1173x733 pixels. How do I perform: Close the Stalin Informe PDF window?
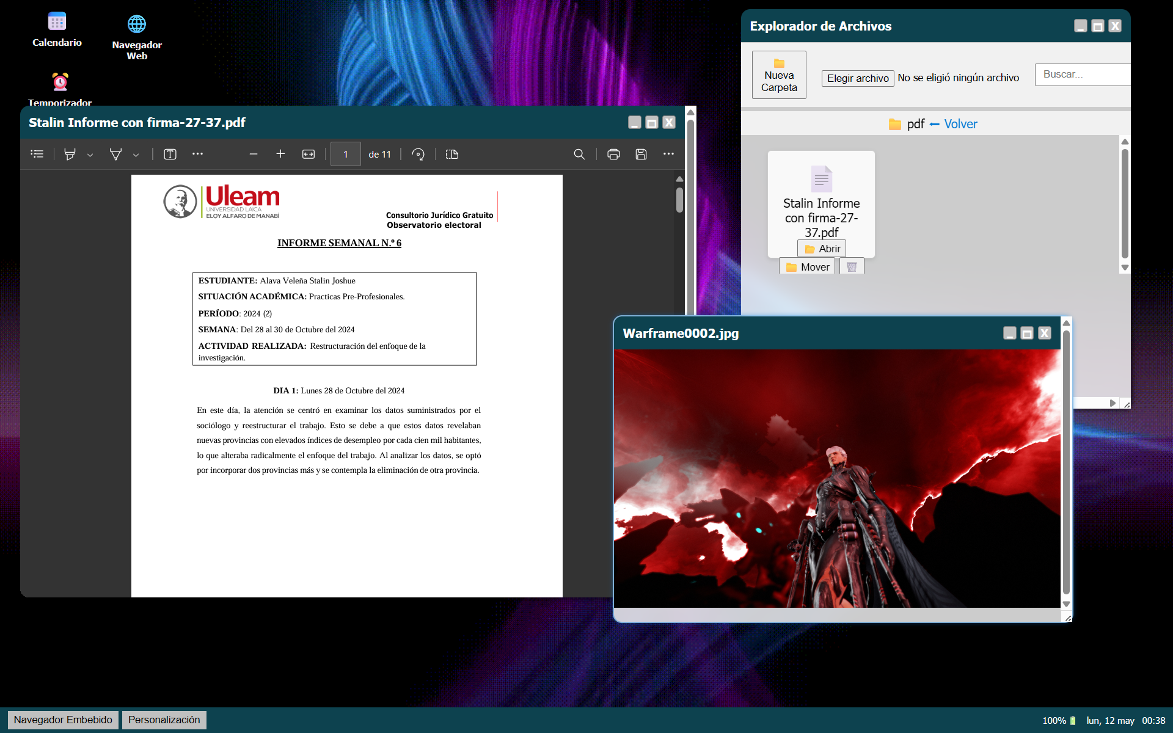(669, 122)
